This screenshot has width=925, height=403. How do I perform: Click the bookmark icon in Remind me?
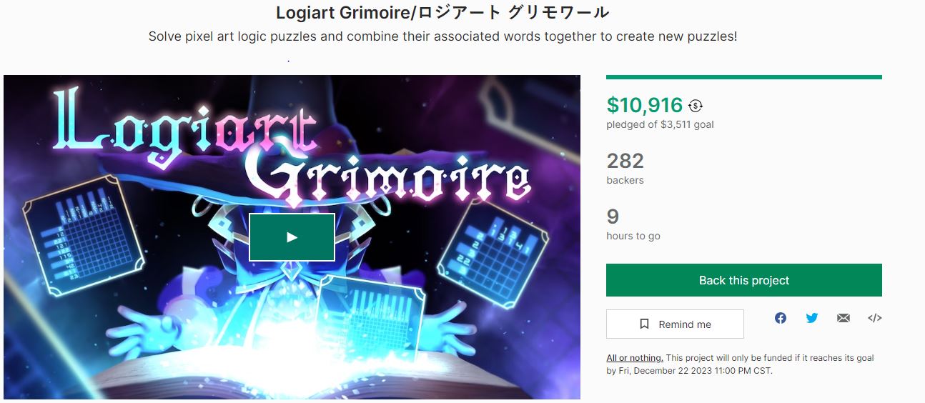644,324
